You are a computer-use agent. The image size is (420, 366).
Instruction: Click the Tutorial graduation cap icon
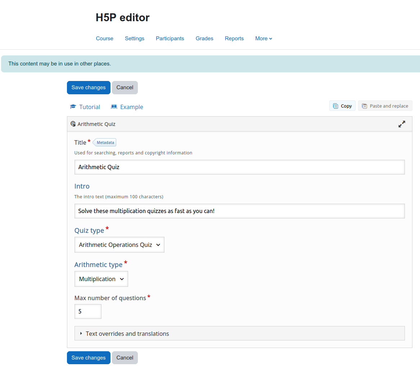(73, 107)
